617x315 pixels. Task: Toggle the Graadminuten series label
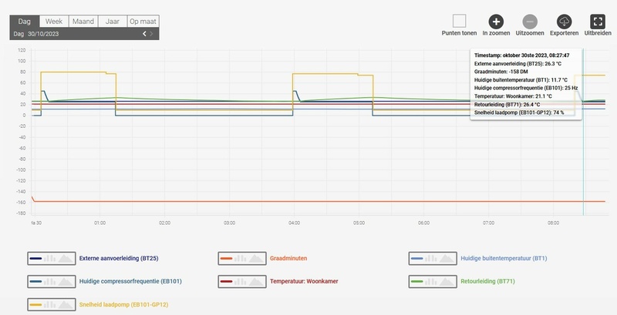click(288, 259)
